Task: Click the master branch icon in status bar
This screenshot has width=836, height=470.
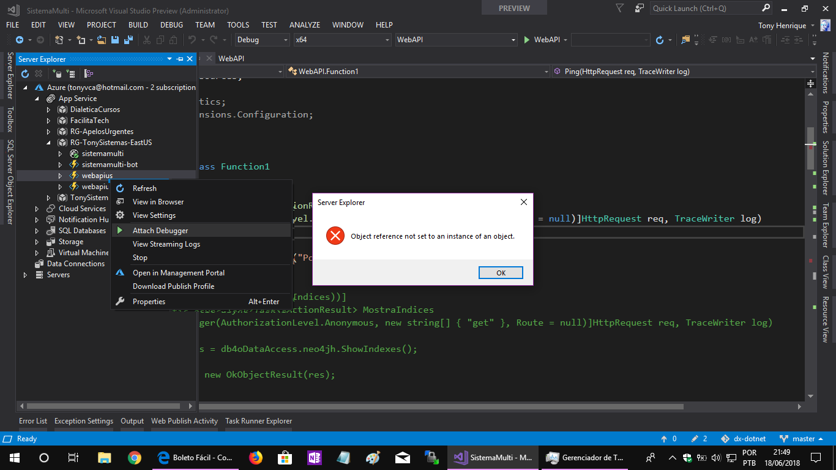Action: coord(784,438)
